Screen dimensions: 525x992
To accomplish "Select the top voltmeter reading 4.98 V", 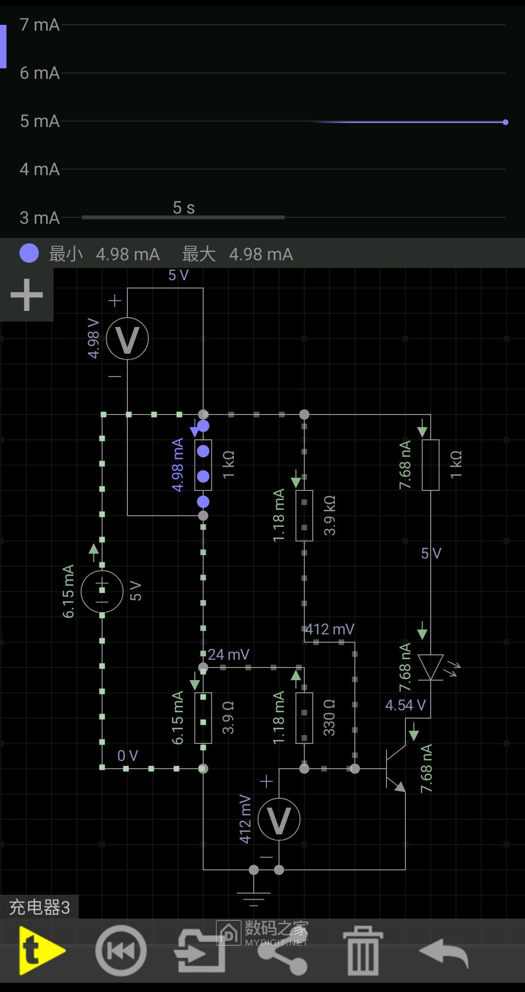I will (x=127, y=339).
